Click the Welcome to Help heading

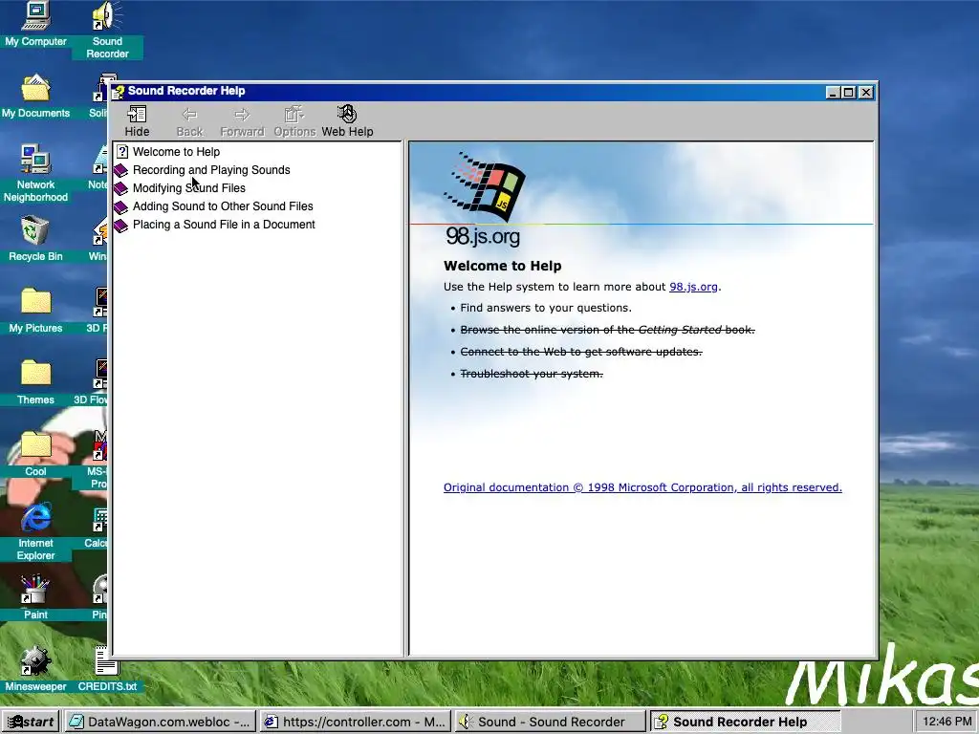[x=502, y=266]
